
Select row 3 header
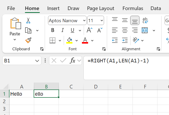click(4, 109)
